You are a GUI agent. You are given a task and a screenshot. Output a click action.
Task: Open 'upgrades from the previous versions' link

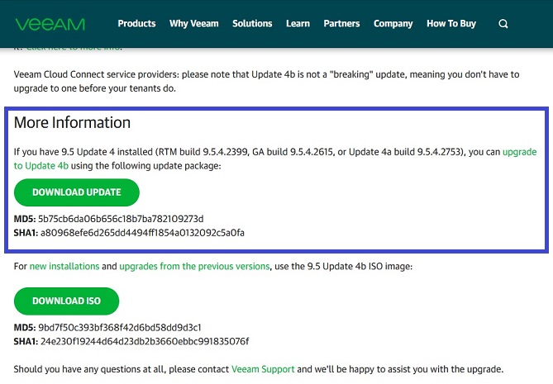tap(194, 266)
